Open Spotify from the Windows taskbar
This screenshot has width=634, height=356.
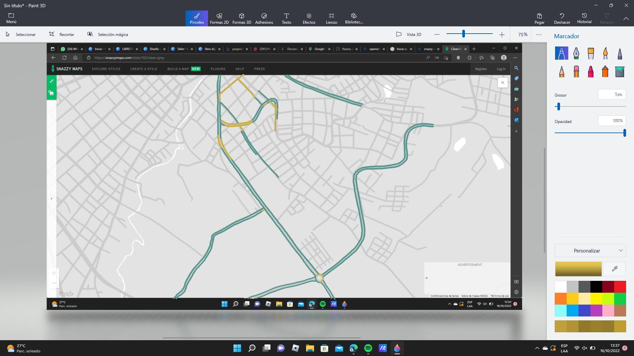click(368, 348)
